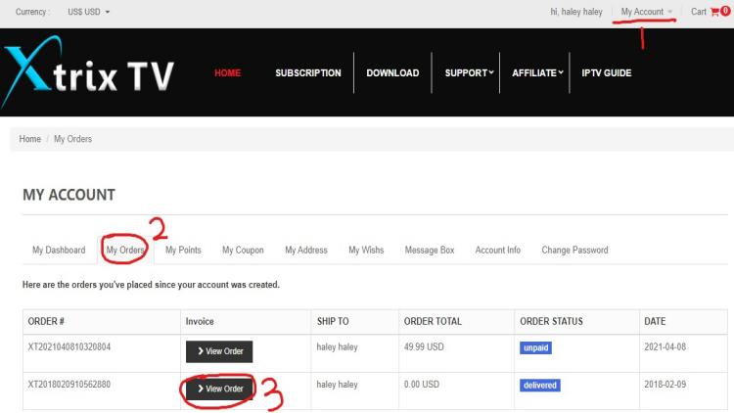The height and width of the screenshot is (413, 734).
Task: Open the SUBSCRIPTION page
Action: click(x=308, y=73)
